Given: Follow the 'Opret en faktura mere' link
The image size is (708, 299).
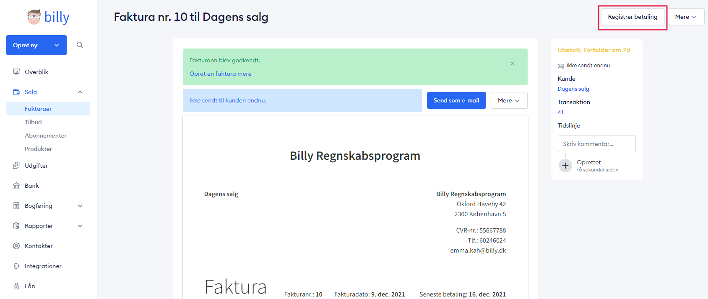Looking at the screenshot, I should tap(220, 74).
